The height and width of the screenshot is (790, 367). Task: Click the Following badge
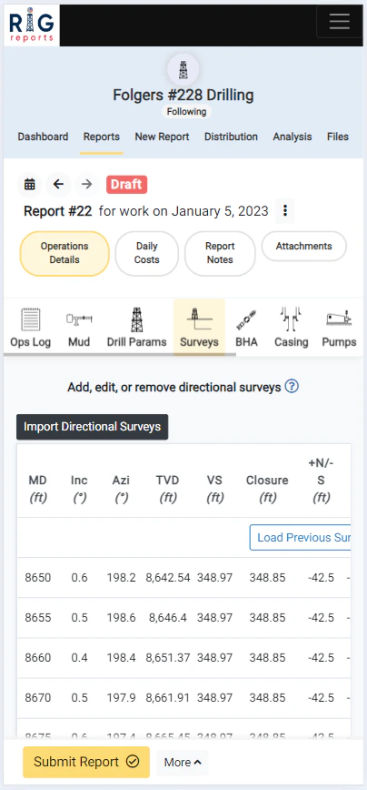click(x=186, y=111)
